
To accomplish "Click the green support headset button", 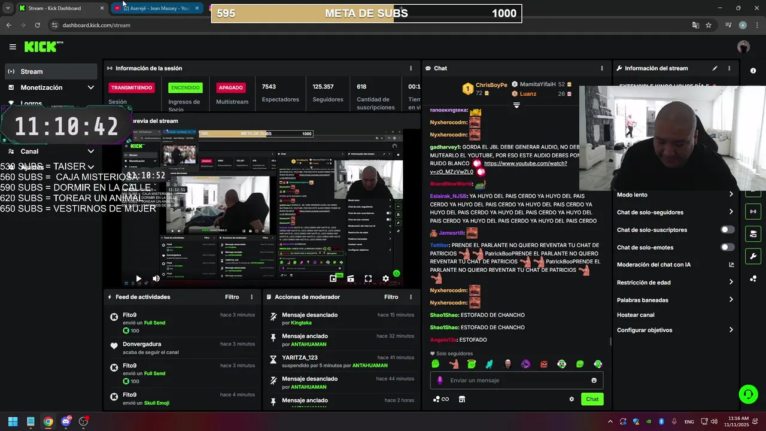I will pyautogui.click(x=748, y=394).
